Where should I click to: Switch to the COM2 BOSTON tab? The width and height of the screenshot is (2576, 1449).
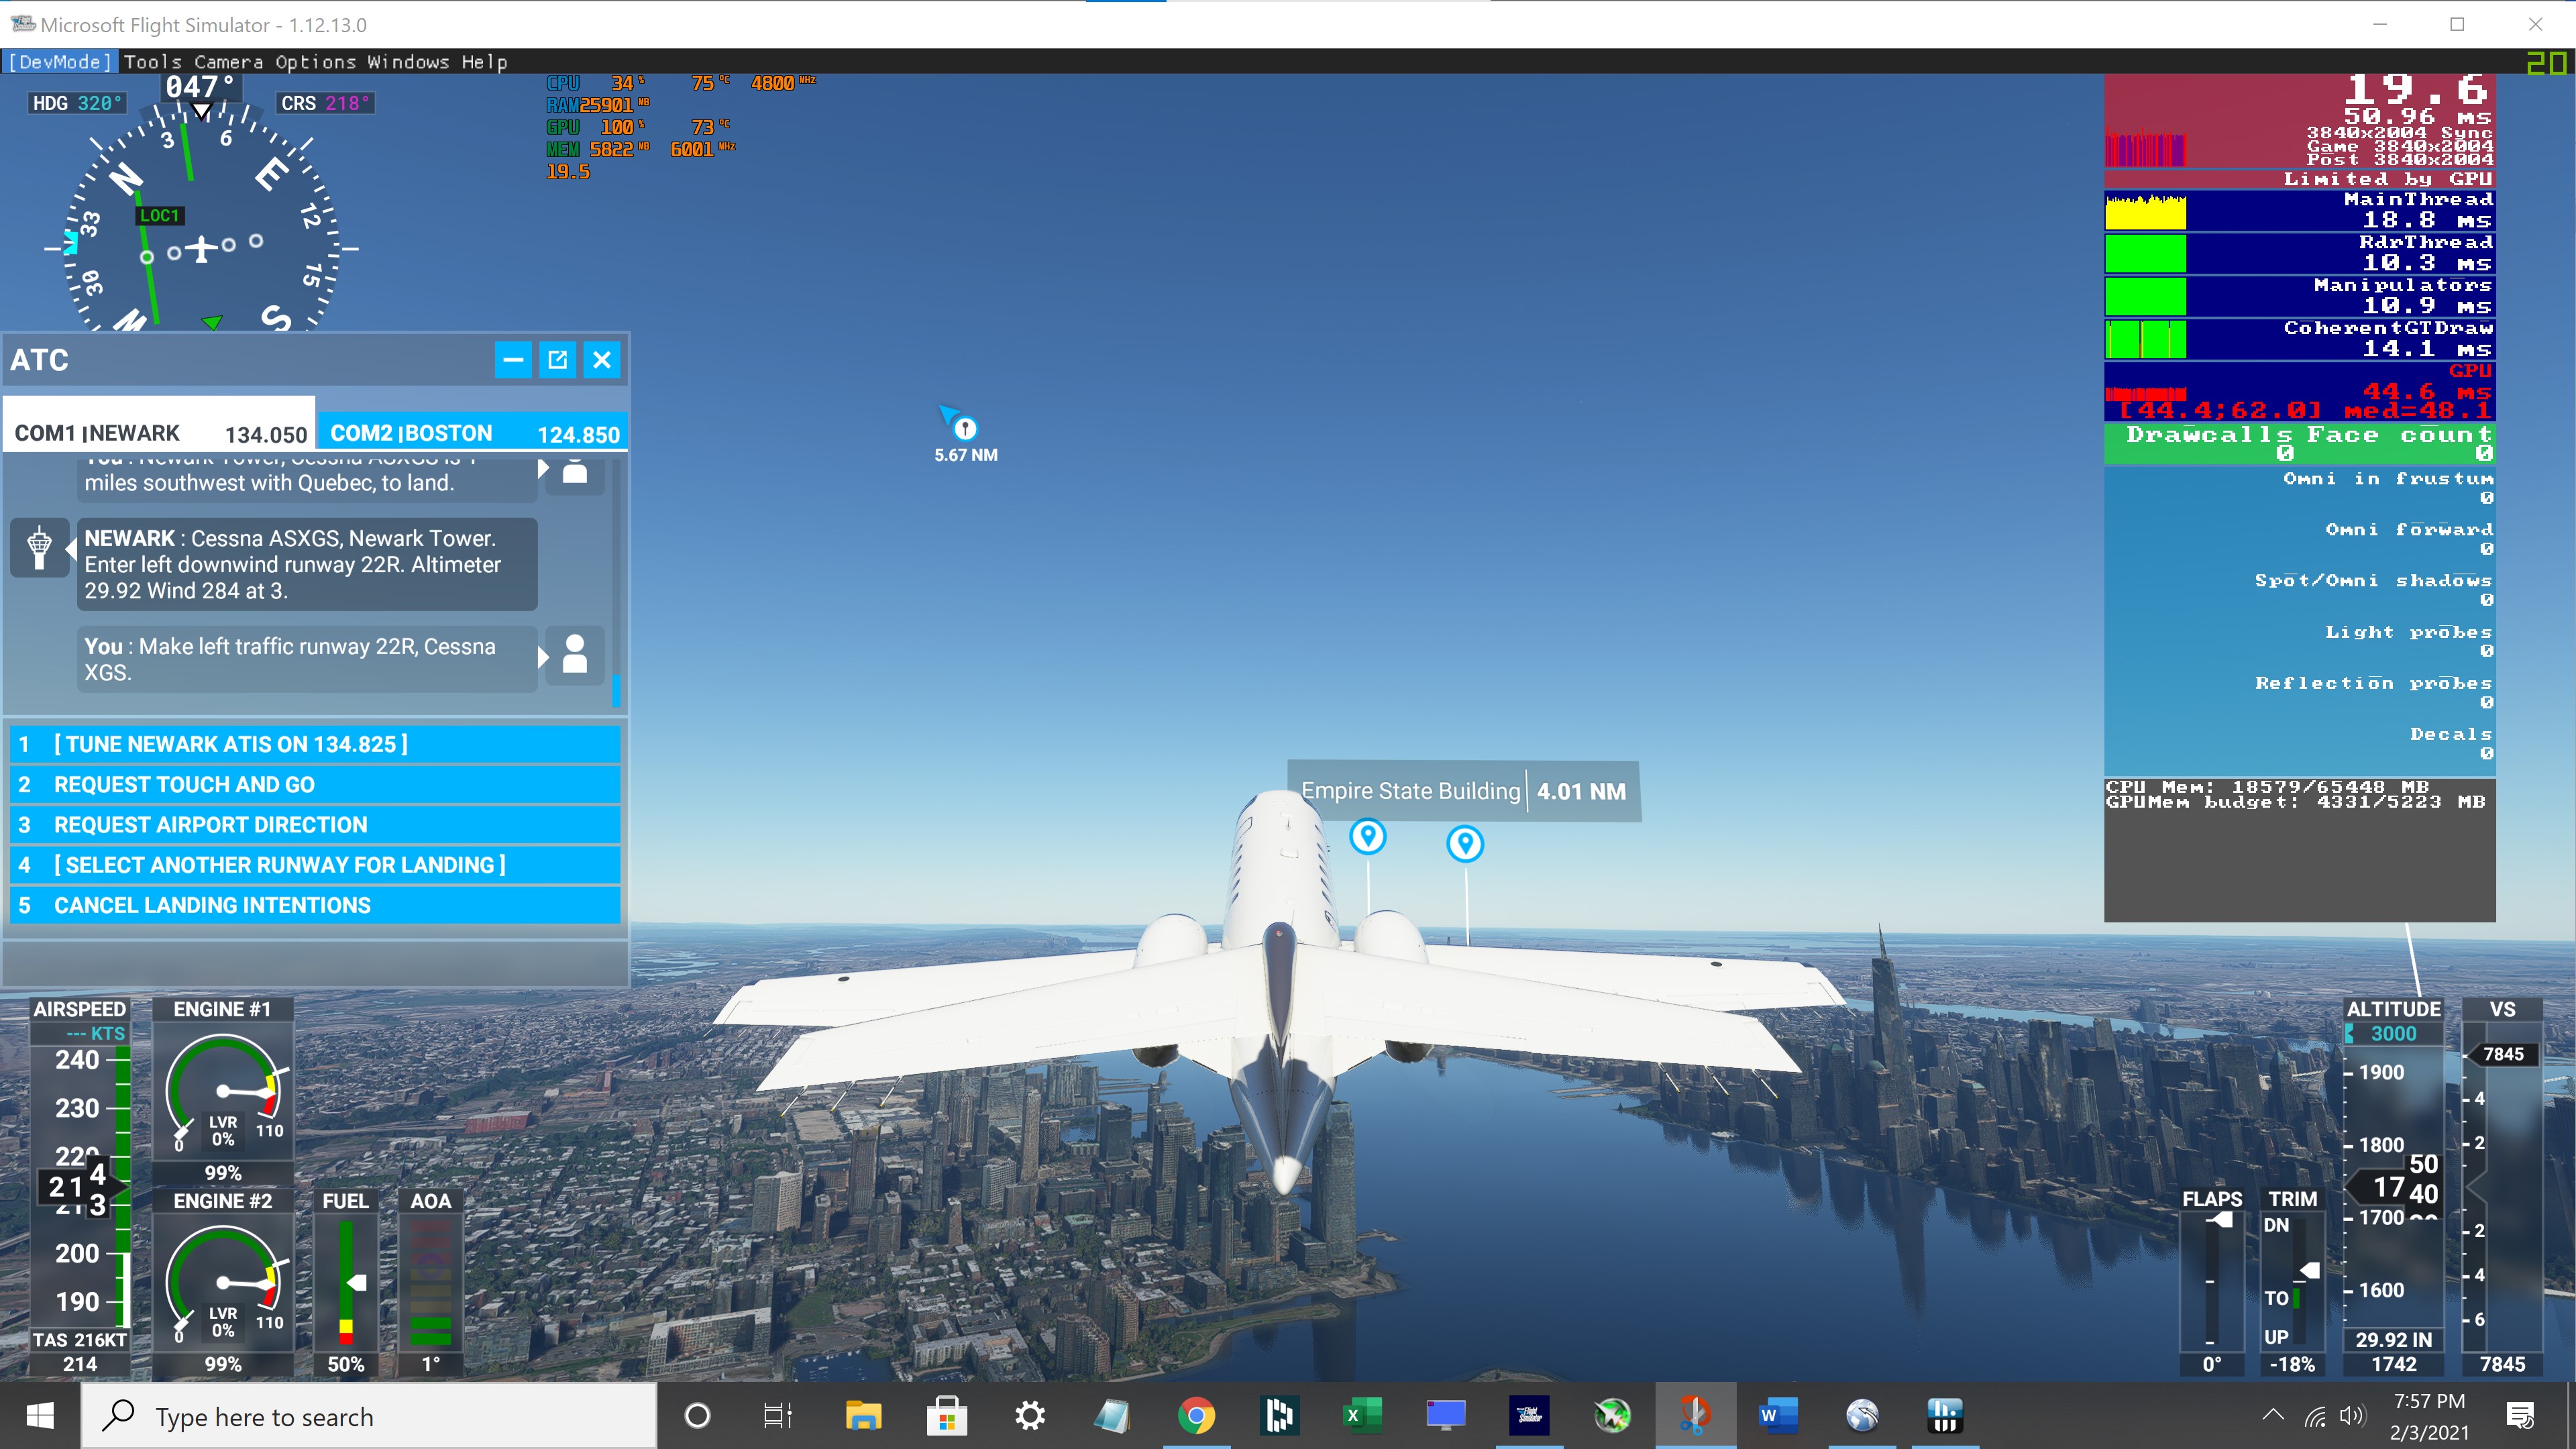474,433
